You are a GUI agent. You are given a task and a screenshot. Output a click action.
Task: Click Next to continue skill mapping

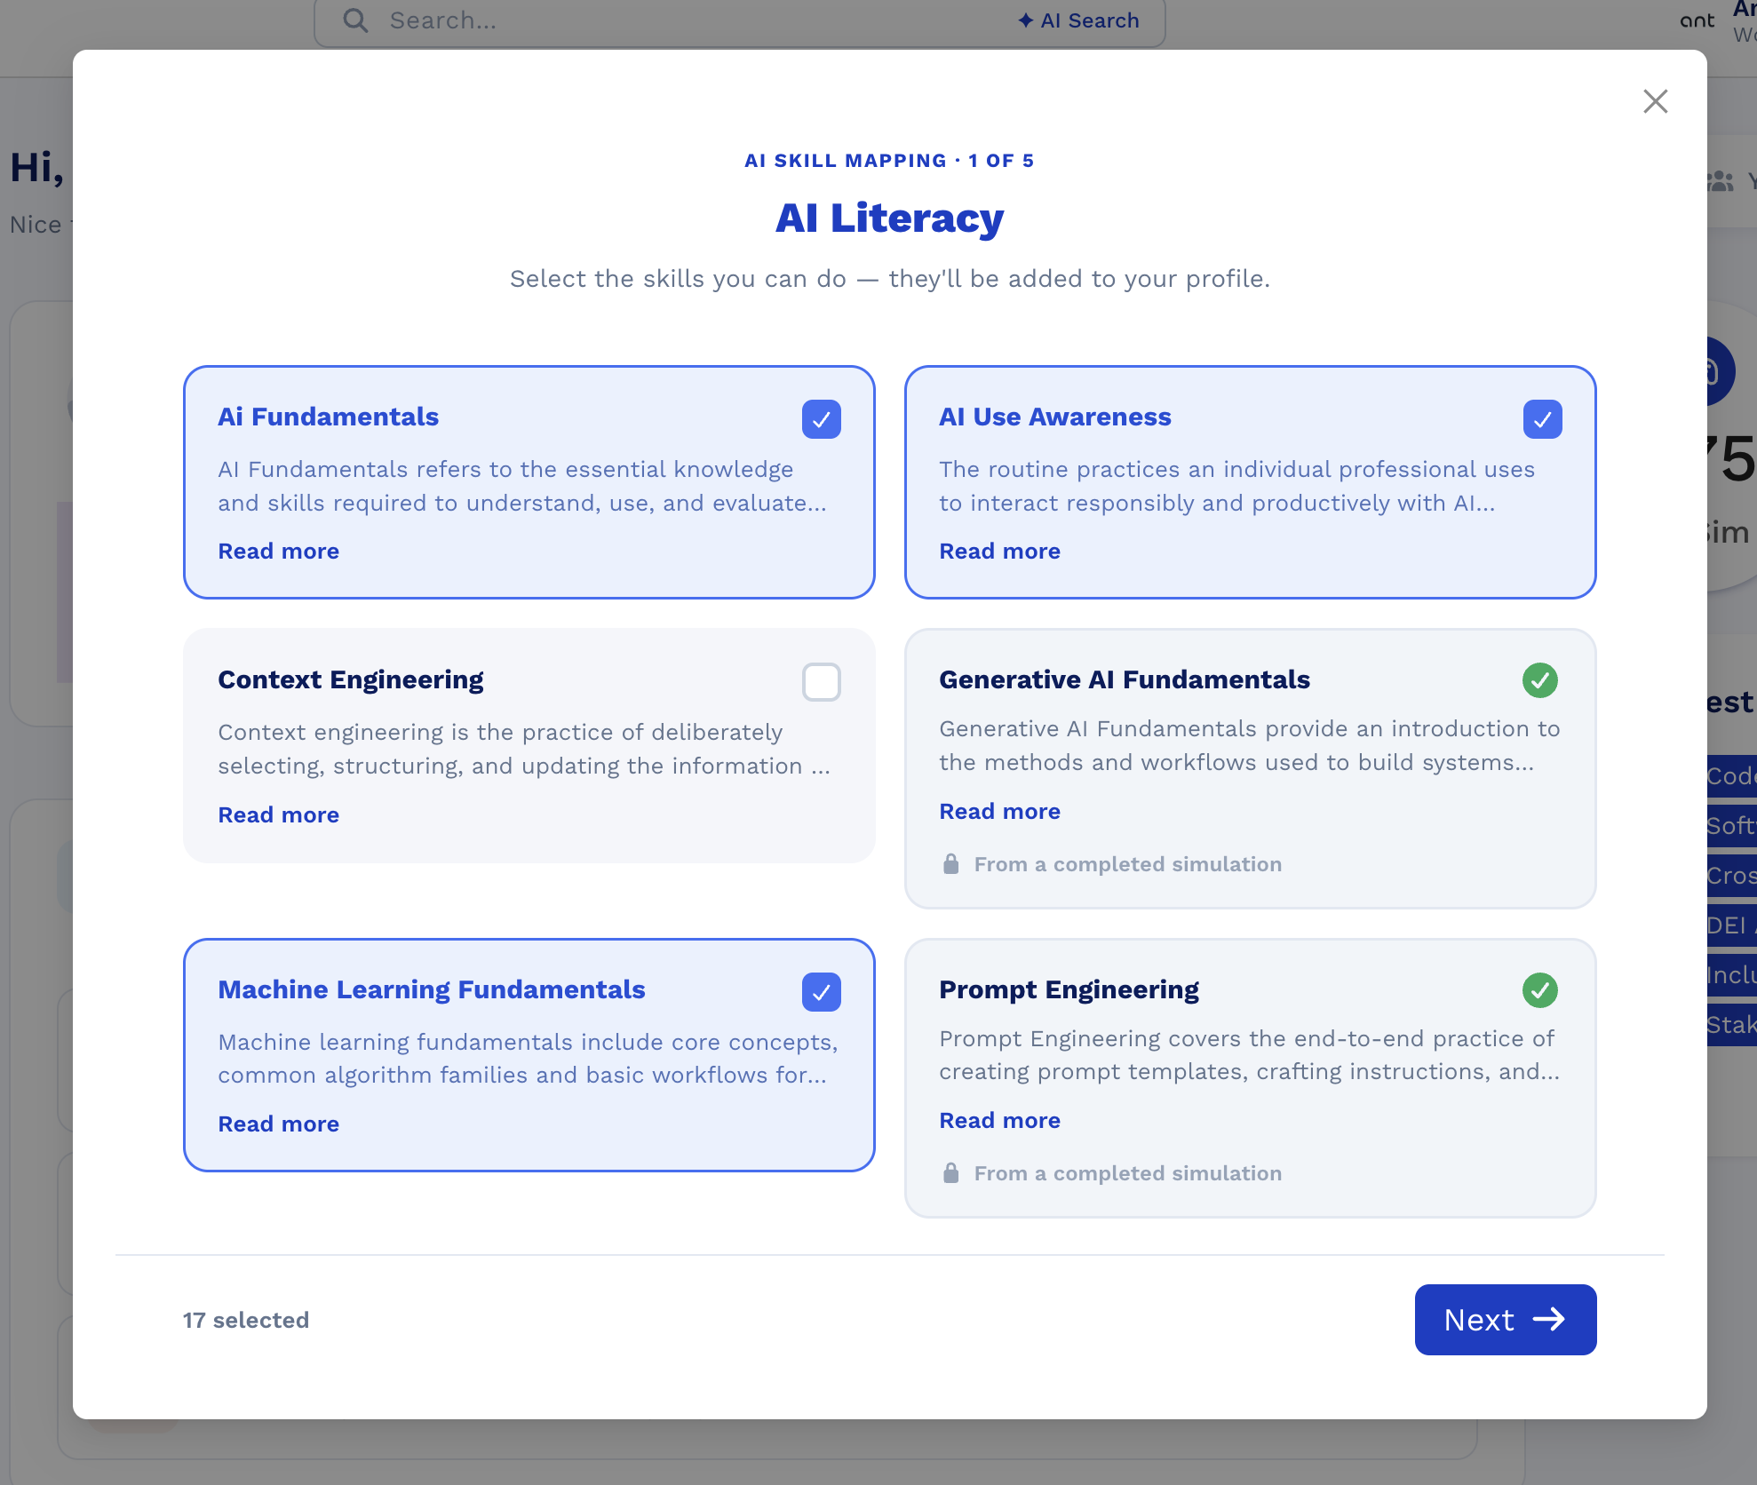(1505, 1320)
